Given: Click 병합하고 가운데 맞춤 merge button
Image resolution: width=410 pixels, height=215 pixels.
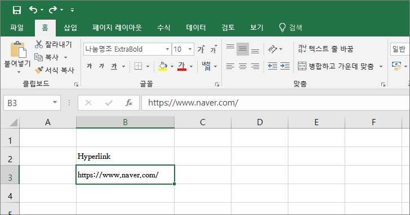Looking at the screenshot, I should [x=336, y=66].
